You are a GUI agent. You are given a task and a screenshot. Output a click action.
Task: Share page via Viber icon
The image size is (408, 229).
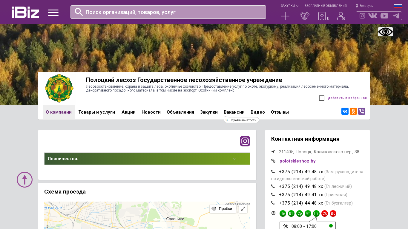click(x=362, y=111)
